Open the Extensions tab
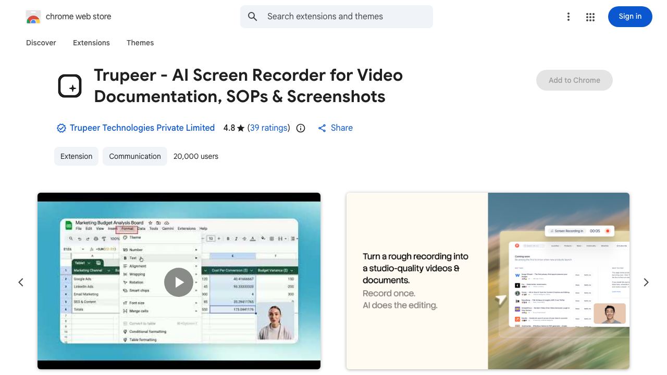 coord(91,43)
